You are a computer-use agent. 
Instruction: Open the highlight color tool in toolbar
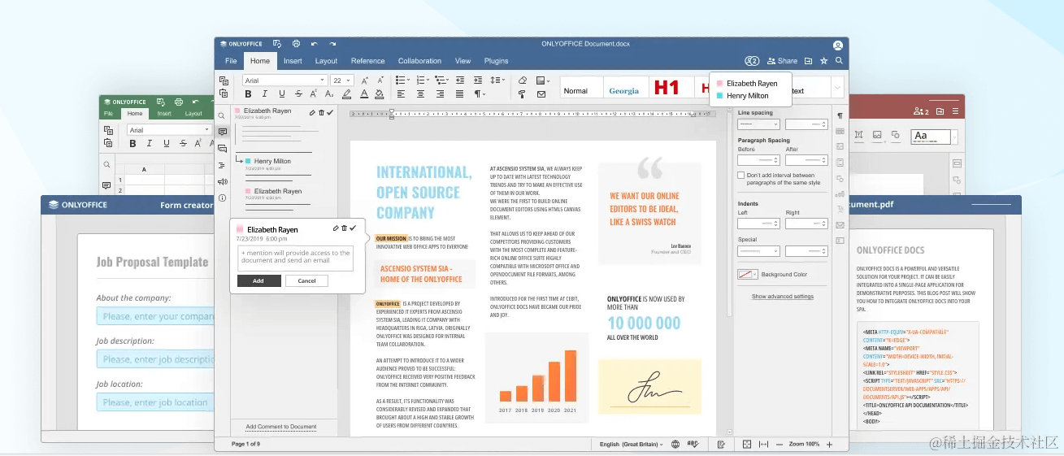[347, 94]
